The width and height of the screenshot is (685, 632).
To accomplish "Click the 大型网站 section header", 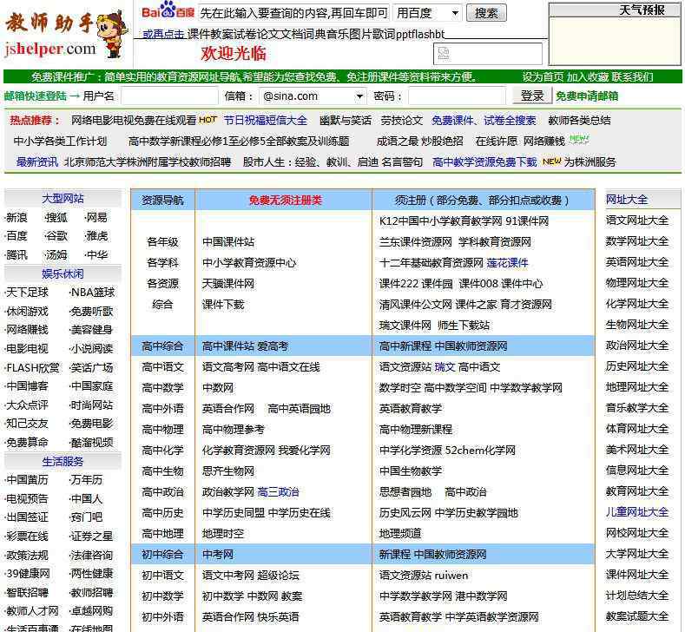I will pos(63,198).
